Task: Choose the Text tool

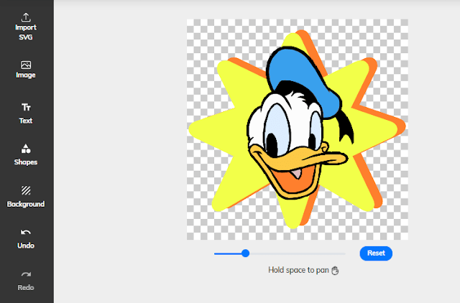Action: tap(26, 113)
